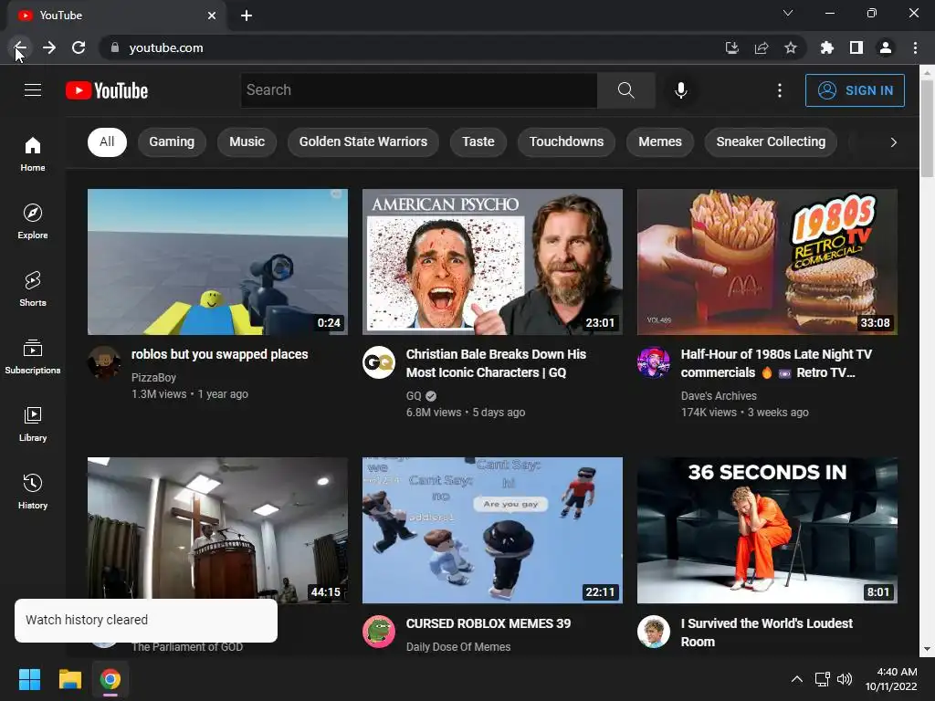The image size is (935, 701).
Task: Click share page icon in address bar
Action: click(x=762, y=47)
